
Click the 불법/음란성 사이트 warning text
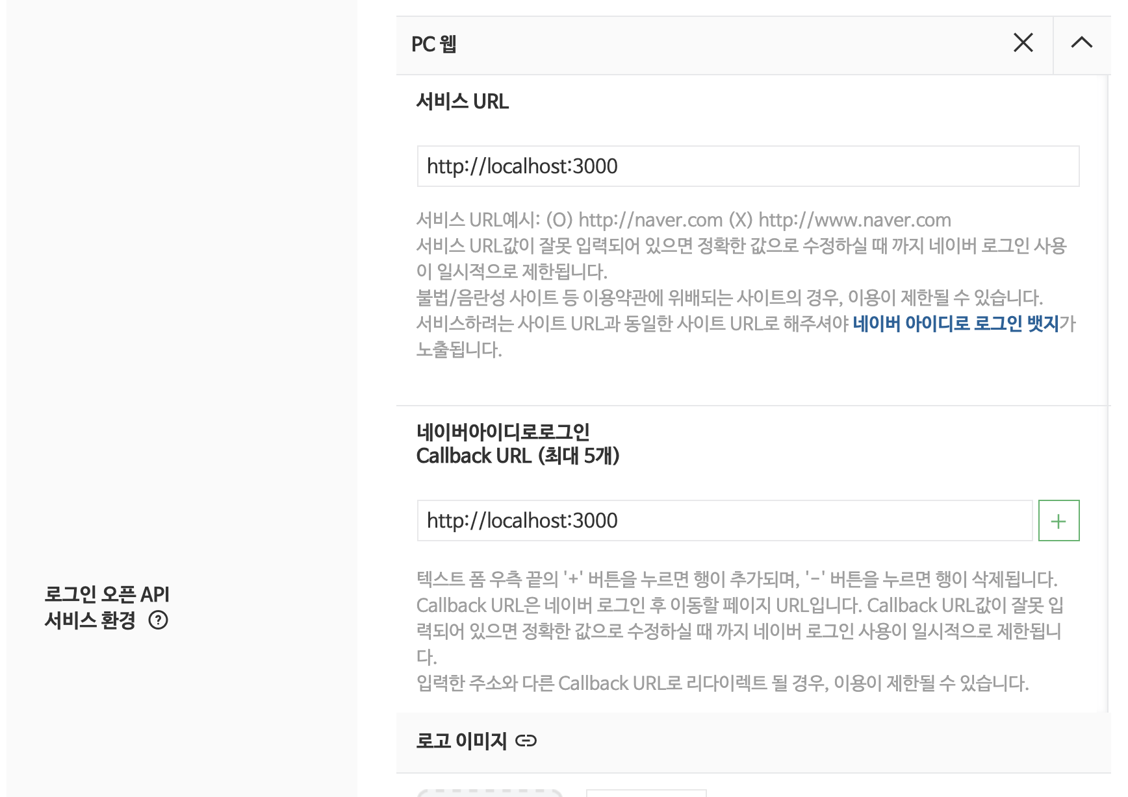tap(729, 298)
